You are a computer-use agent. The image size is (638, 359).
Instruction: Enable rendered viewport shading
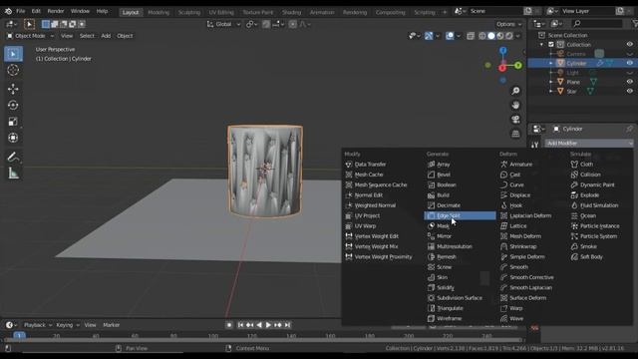[x=509, y=36]
